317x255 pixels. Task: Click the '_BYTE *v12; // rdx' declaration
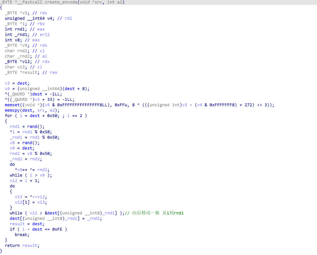coord(27,62)
